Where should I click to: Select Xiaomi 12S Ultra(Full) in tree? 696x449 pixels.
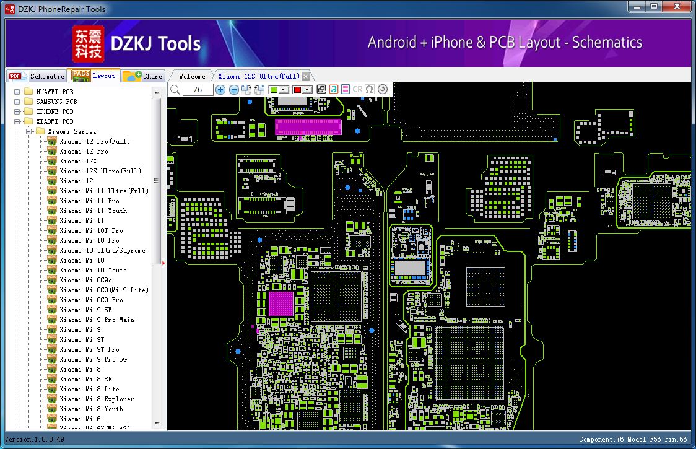click(x=100, y=171)
